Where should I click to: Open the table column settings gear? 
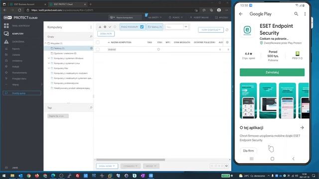point(227,42)
